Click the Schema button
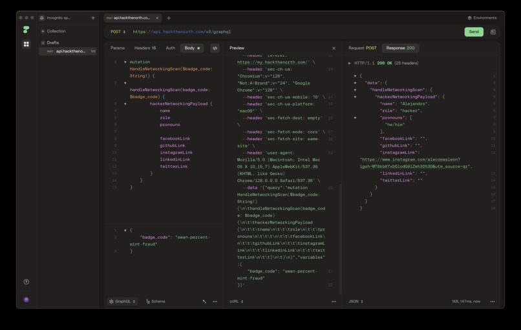Image resolution: width=521 pixels, height=330 pixels. tap(156, 302)
